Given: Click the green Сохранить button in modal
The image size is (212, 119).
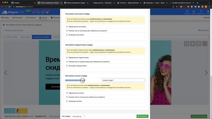Looking at the screenshot, I should point(142,116).
